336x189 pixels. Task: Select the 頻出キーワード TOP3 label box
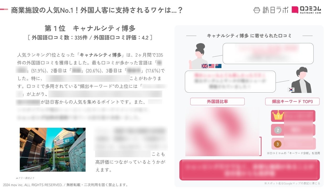click(x=292, y=102)
